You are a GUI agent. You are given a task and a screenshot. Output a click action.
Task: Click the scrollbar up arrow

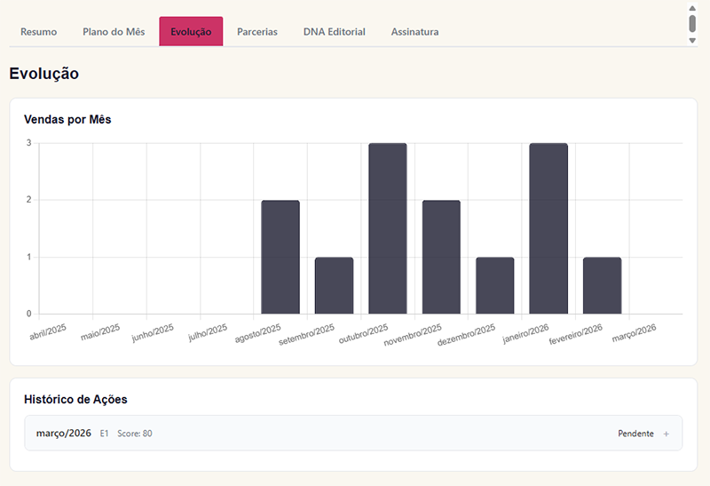point(692,7)
